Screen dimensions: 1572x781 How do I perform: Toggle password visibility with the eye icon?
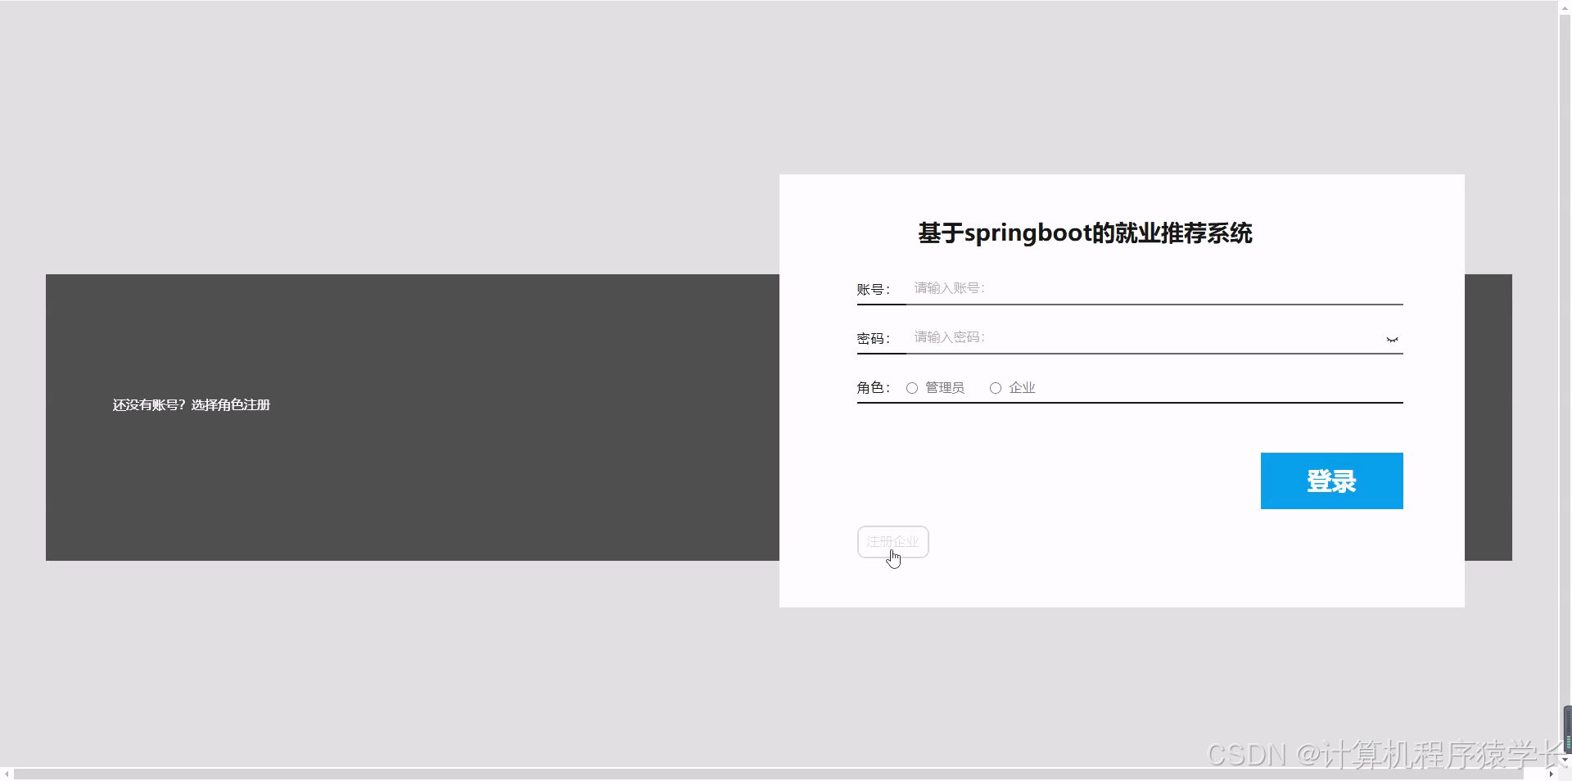coord(1392,339)
